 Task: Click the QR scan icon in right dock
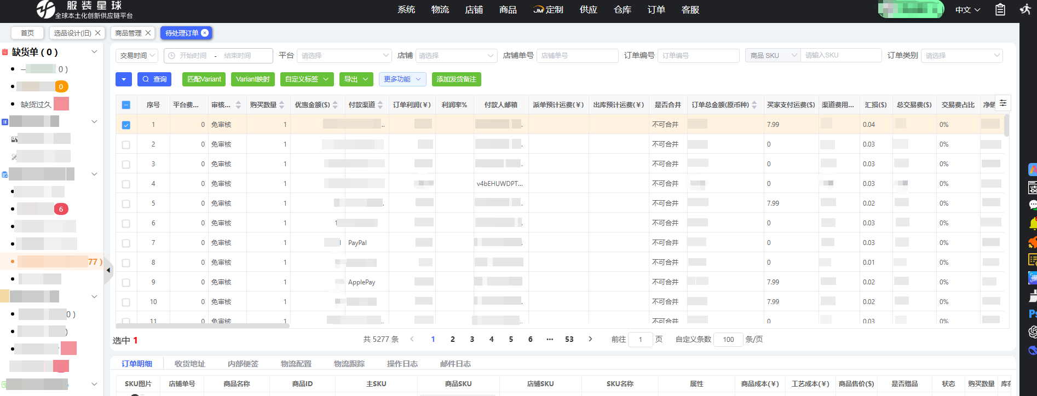pyautogui.click(x=1033, y=278)
